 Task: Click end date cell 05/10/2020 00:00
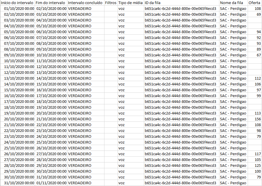tap(51, 26)
